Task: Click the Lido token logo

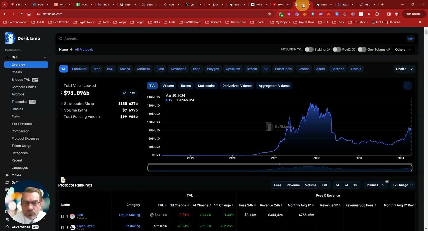Action: coord(72,216)
